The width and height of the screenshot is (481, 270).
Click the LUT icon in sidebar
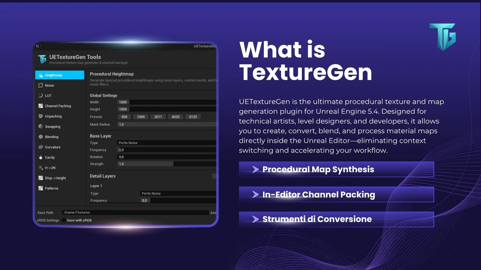(41, 96)
